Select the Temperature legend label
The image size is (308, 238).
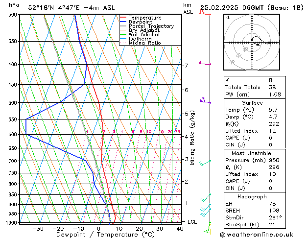(145, 18)
